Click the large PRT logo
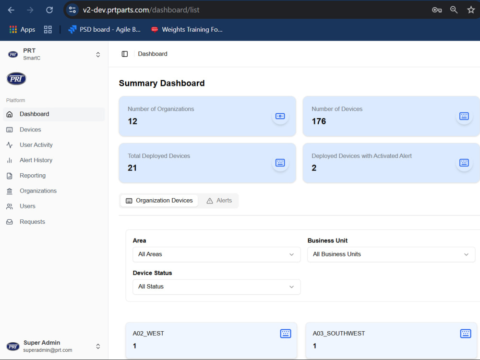This screenshot has height=360, width=480. click(16, 79)
